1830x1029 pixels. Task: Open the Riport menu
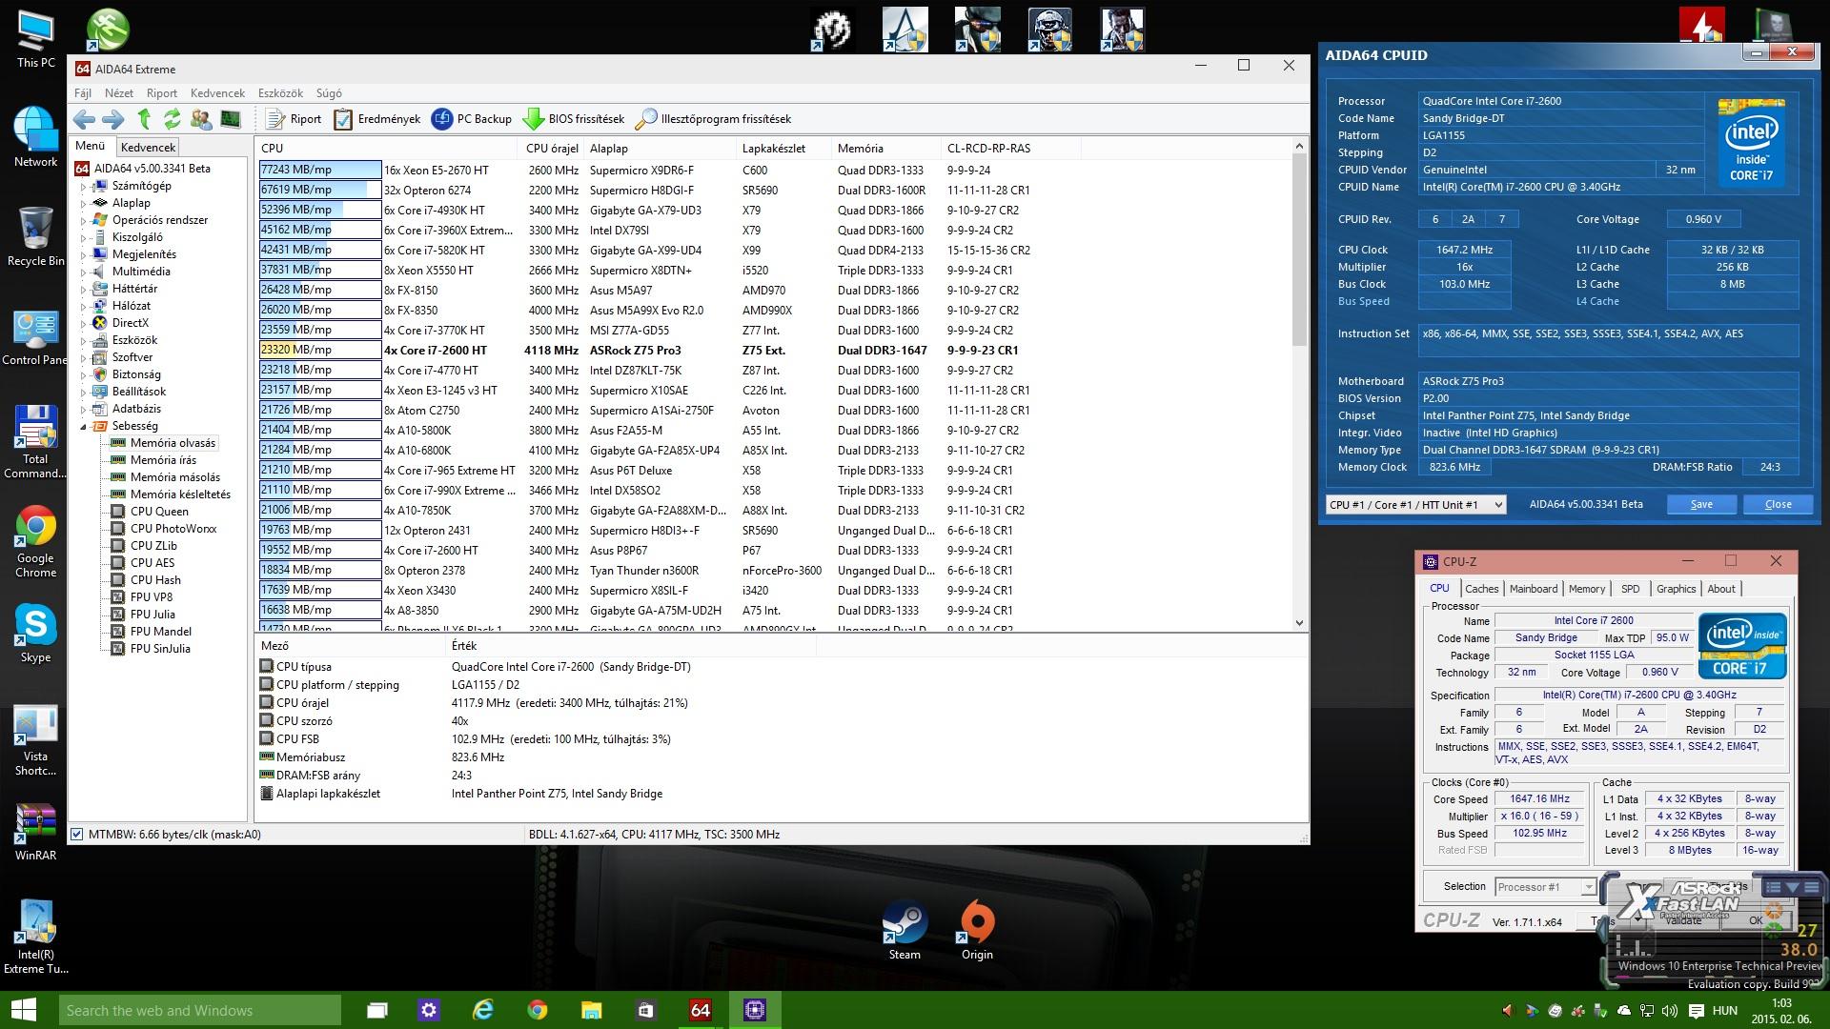click(162, 93)
